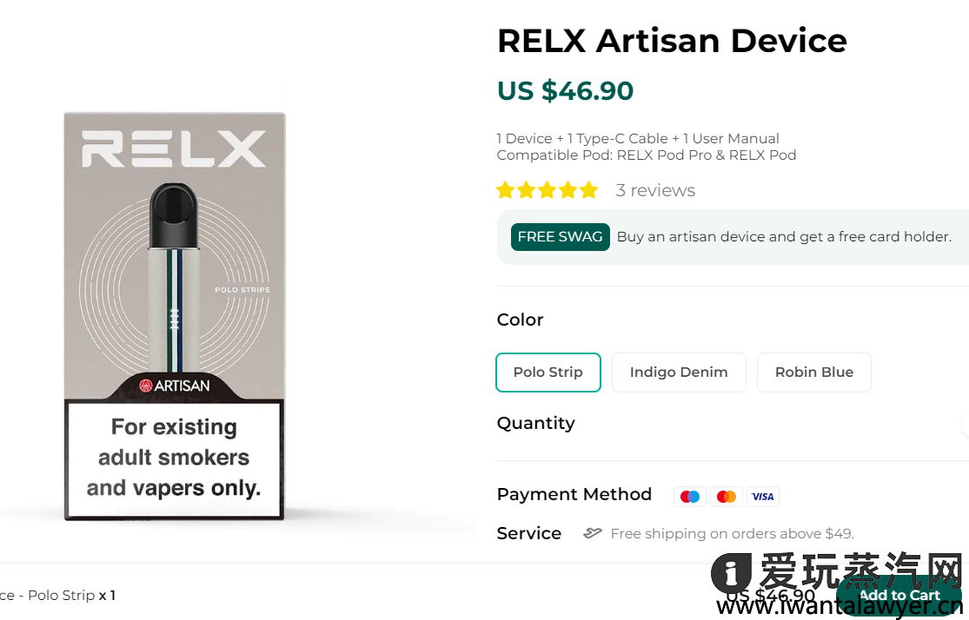Open the 3 reviews link
This screenshot has width=969, height=620.
pyautogui.click(x=655, y=190)
